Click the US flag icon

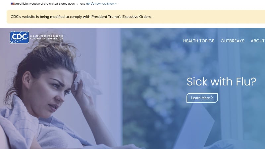(x=13, y=4)
